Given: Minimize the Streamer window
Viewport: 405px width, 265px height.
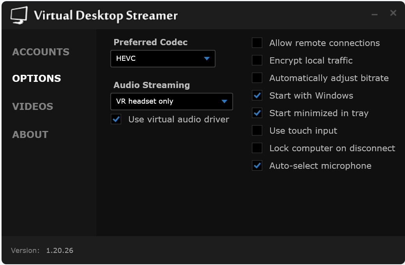Looking at the screenshot, I should (374, 13).
